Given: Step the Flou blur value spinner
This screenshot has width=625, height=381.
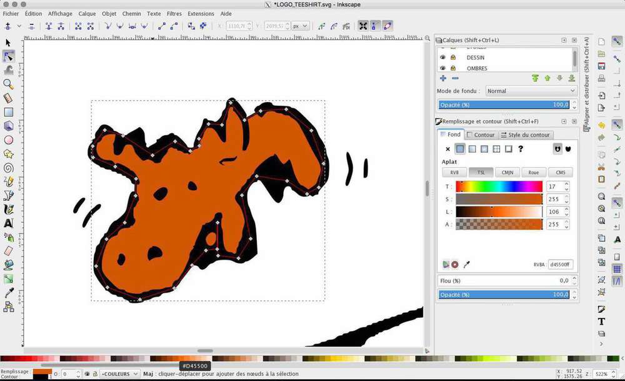Looking at the screenshot, I should (x=574, y=280).
